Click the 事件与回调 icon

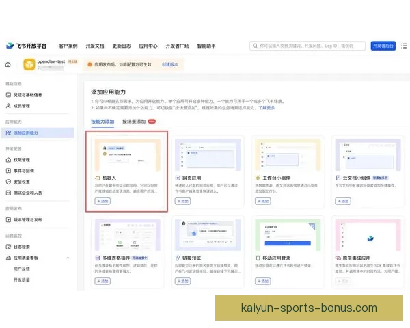coord(8,171)
